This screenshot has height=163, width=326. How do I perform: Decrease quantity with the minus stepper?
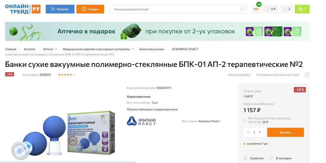coord(248,132)
